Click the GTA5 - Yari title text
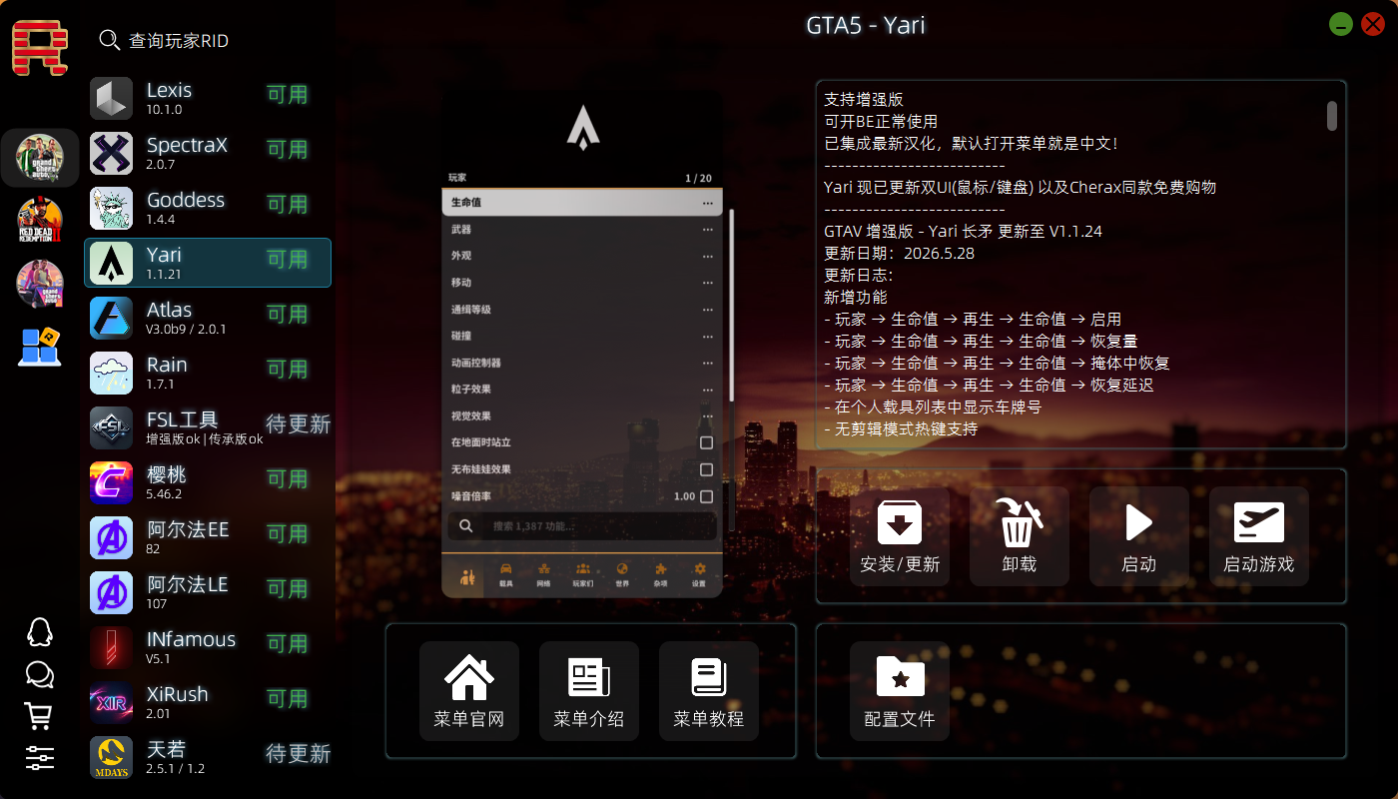This screenshot has width=1398, height=799. (866, 25)
